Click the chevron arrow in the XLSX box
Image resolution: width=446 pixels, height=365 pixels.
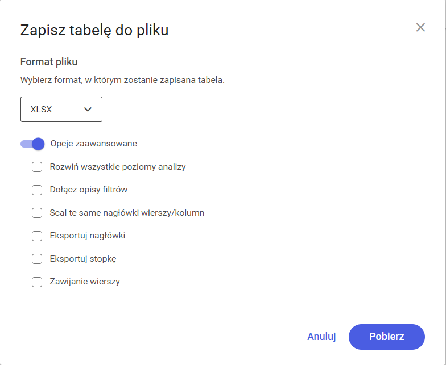point(88,109)
